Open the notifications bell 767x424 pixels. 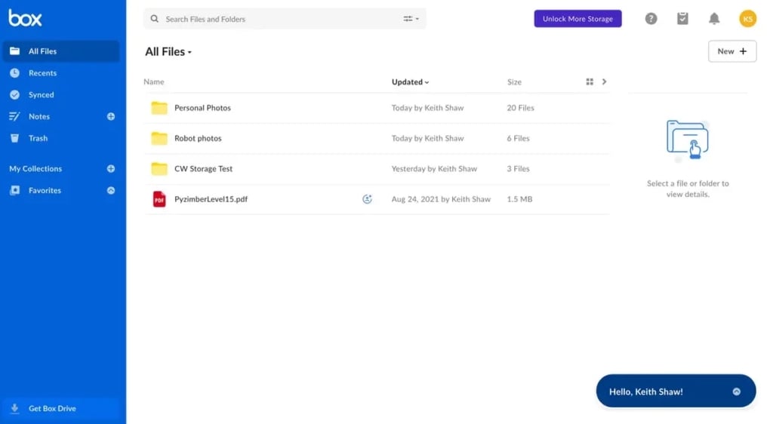(x=714, y=19)
